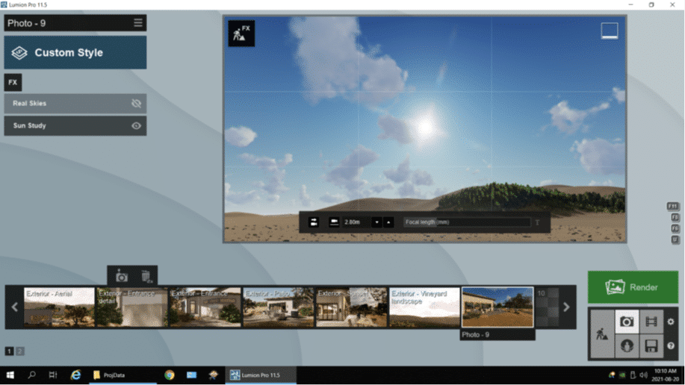
Task: Open the 360 Panorama mode icon
Action: [627, 346]
